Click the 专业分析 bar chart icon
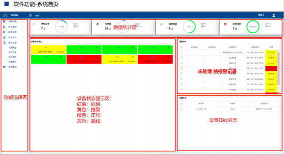The image size is (284, 155). [x=4, y=37]
